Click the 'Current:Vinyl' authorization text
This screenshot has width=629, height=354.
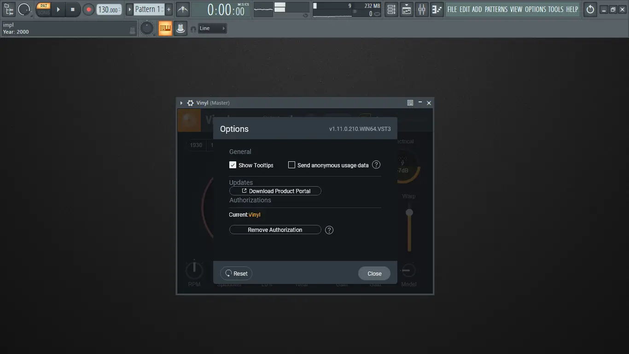[x=245, y=215]
